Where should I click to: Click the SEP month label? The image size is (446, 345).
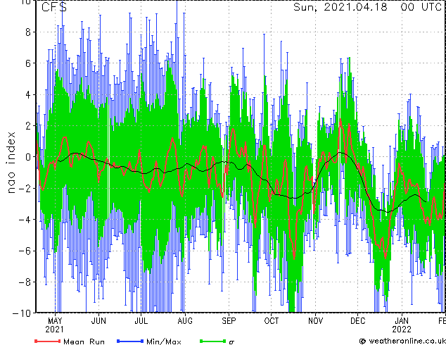coord(229,321)
